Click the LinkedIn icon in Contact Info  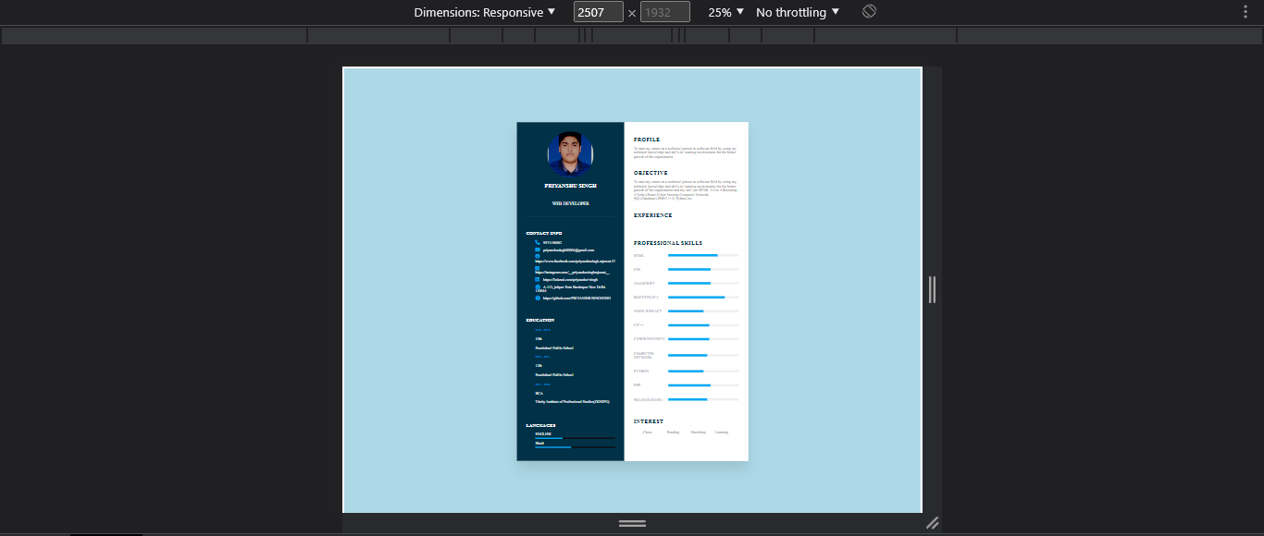click(537, 279)
